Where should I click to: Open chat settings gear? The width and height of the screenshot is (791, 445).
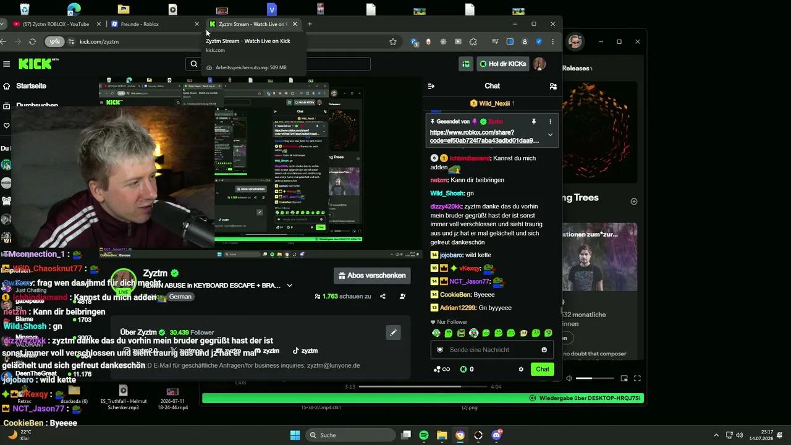pos(521,369)
